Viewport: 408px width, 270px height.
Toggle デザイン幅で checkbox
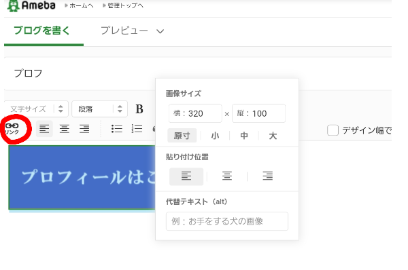click(333, 130)
